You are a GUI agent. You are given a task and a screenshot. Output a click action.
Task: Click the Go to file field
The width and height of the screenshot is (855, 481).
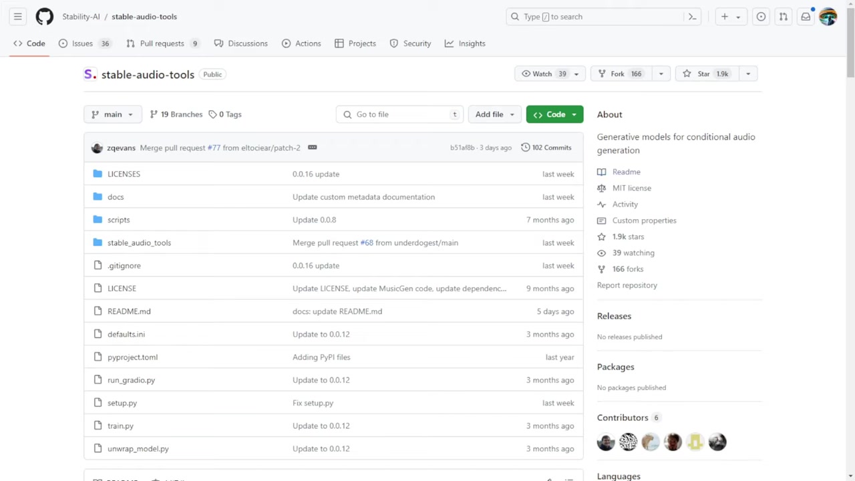pyautogui.click(x=399, y=114)
